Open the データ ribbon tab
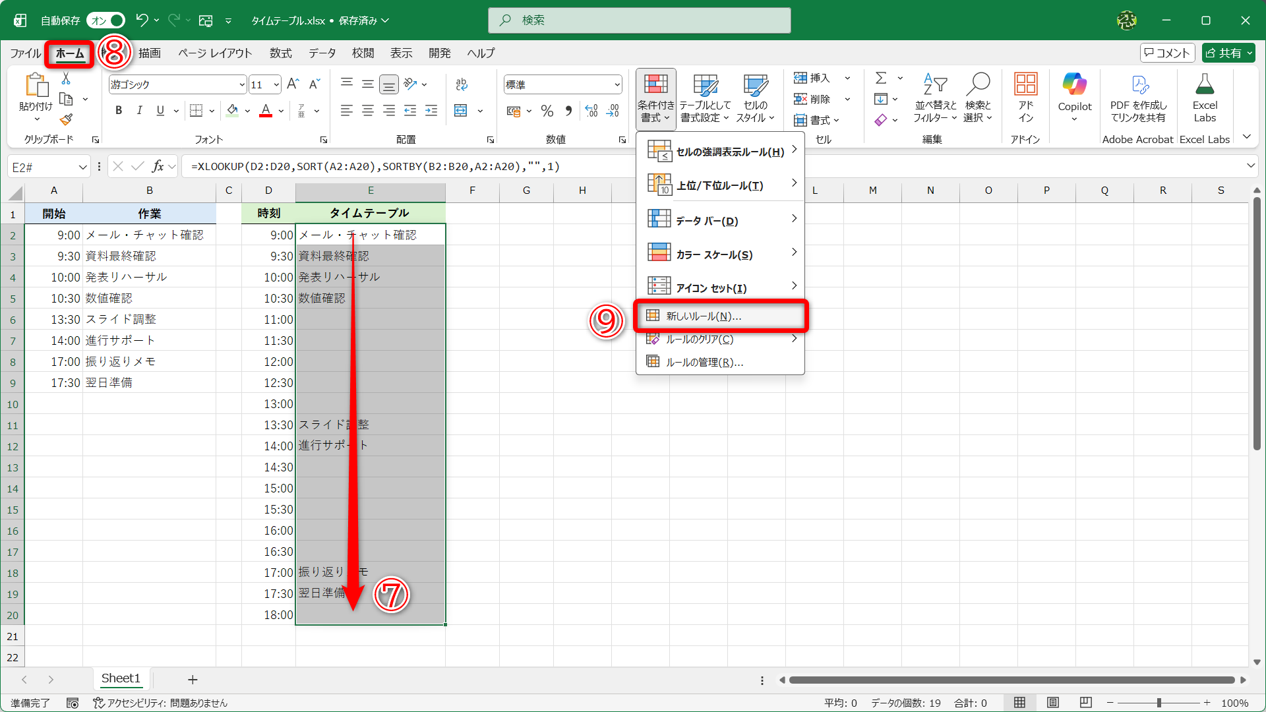 (322, 53)
